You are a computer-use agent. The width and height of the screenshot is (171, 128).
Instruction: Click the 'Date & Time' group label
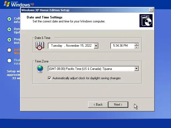(x=42, y=38)
